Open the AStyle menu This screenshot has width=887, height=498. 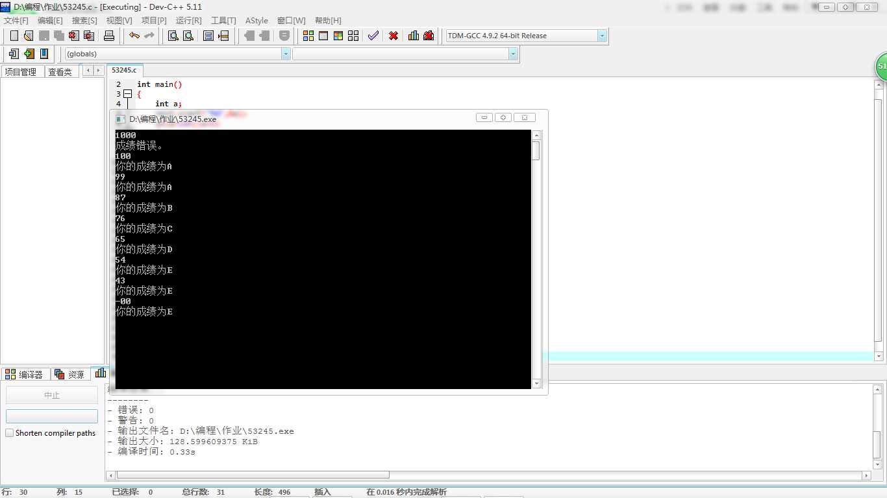256,21
